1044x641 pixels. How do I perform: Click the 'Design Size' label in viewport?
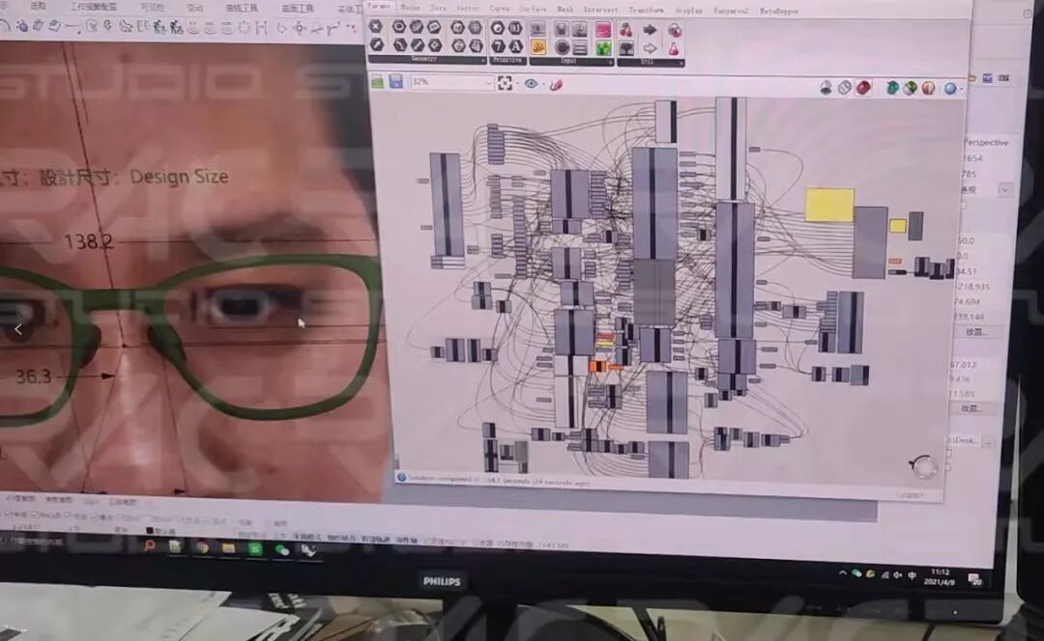tap(179, 177)
